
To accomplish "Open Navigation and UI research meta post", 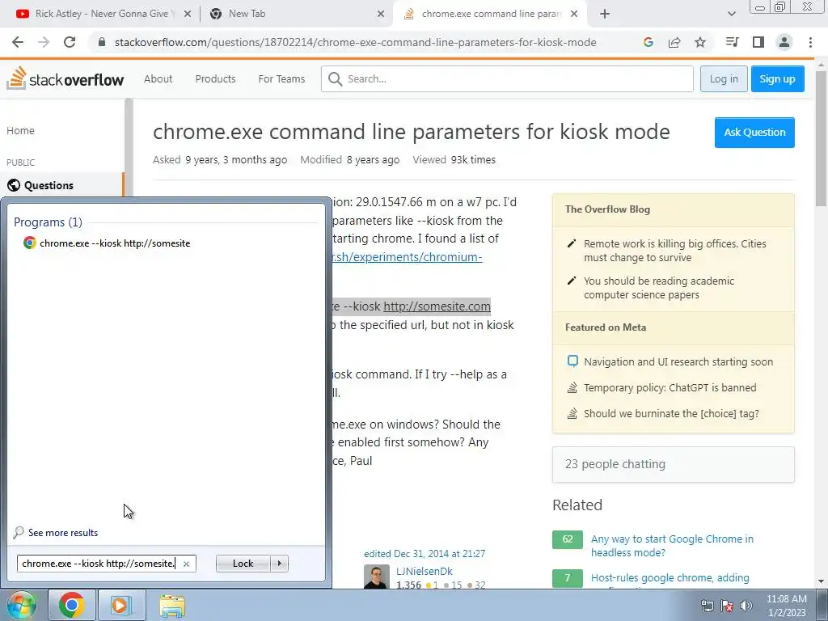I will click(678, 361).
